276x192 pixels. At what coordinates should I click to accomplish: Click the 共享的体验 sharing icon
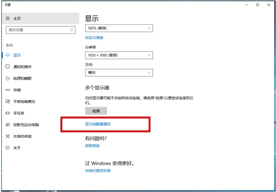pyautogui.click(x=7, y=136)
